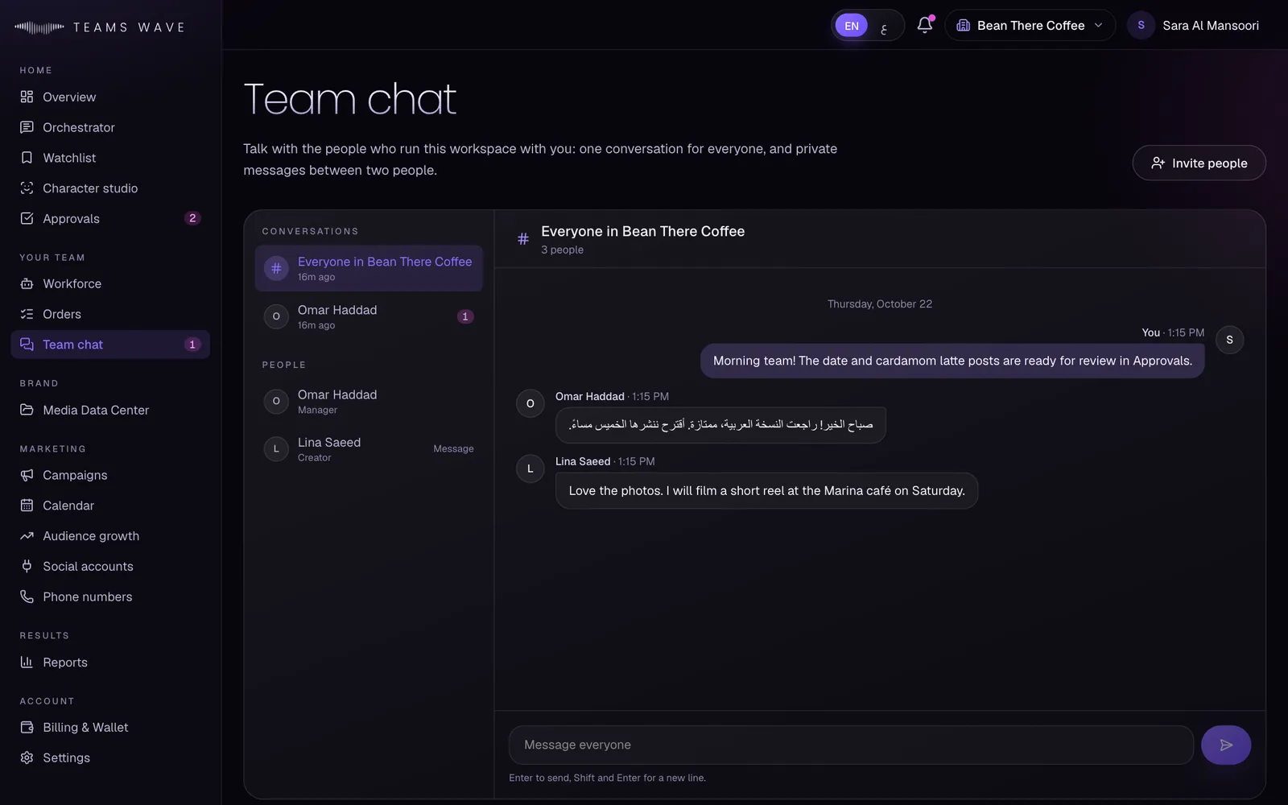Image resolution: width=1288 pixels, height=805 pixels.
Task: Open the Orchestrator icon in the sidebar
Action: [27, 127]
